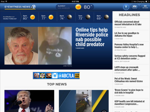Tap 'MAR 8, 2017 10:28 AM' timestamp
The image size is (150, 112).
(122, 61)
